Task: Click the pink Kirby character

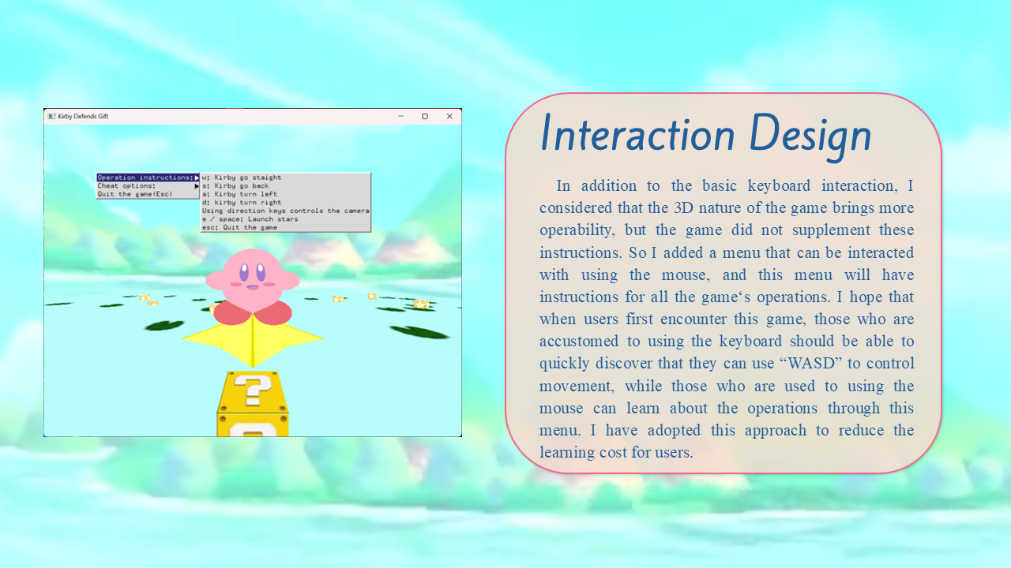Action: click(x=253, y=286)
